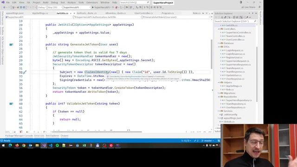
Task: Open the Any CPU platform dropdown
Action: [55, 7]
